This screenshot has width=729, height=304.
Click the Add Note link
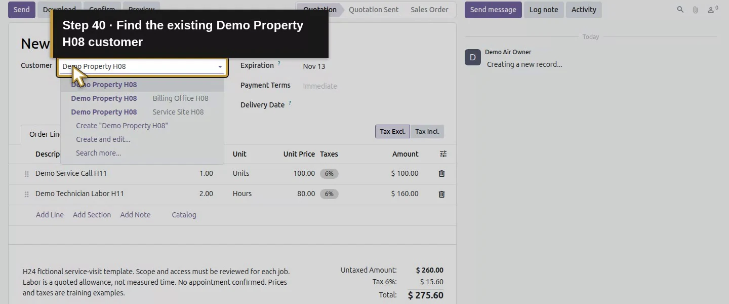pyautogui.click(x=135, y=215)
